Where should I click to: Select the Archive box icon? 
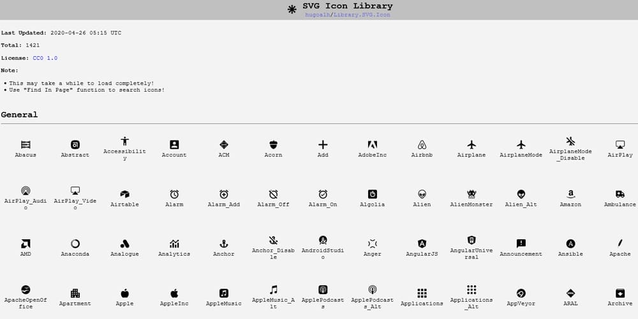(620, 293)
